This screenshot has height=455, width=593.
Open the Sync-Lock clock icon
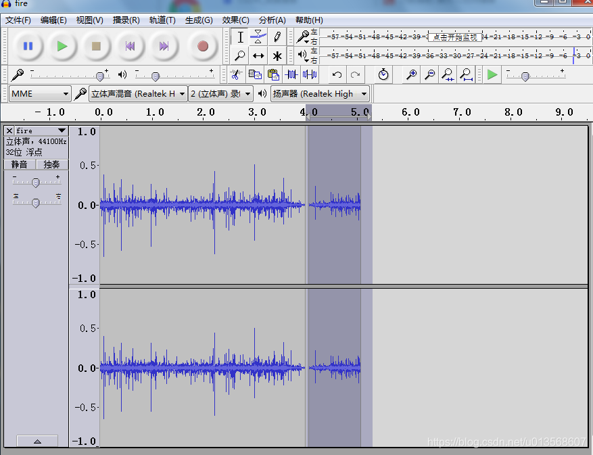coord(383,74)
